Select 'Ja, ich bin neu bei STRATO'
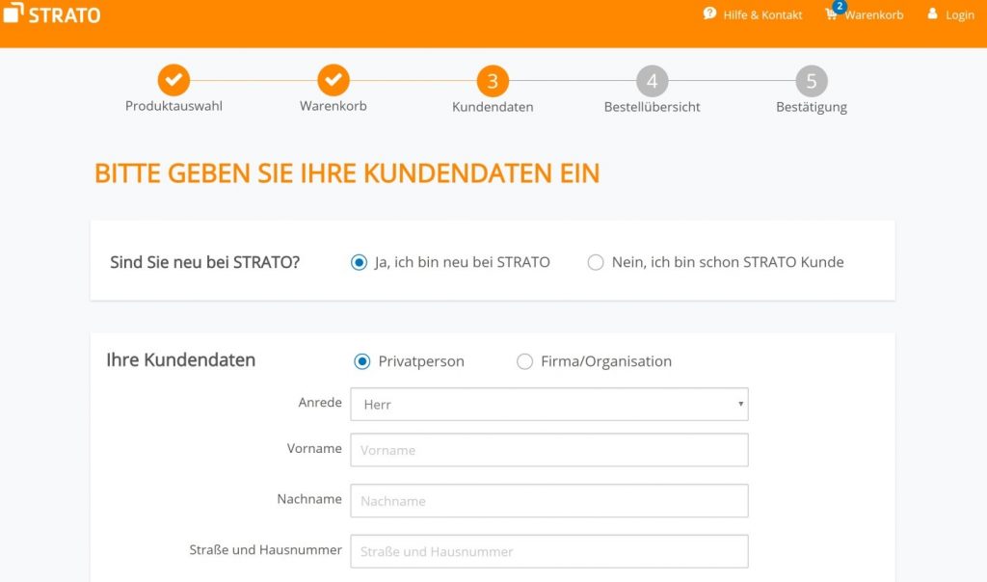This screenshot has width=987, height=582. [359, 262]
